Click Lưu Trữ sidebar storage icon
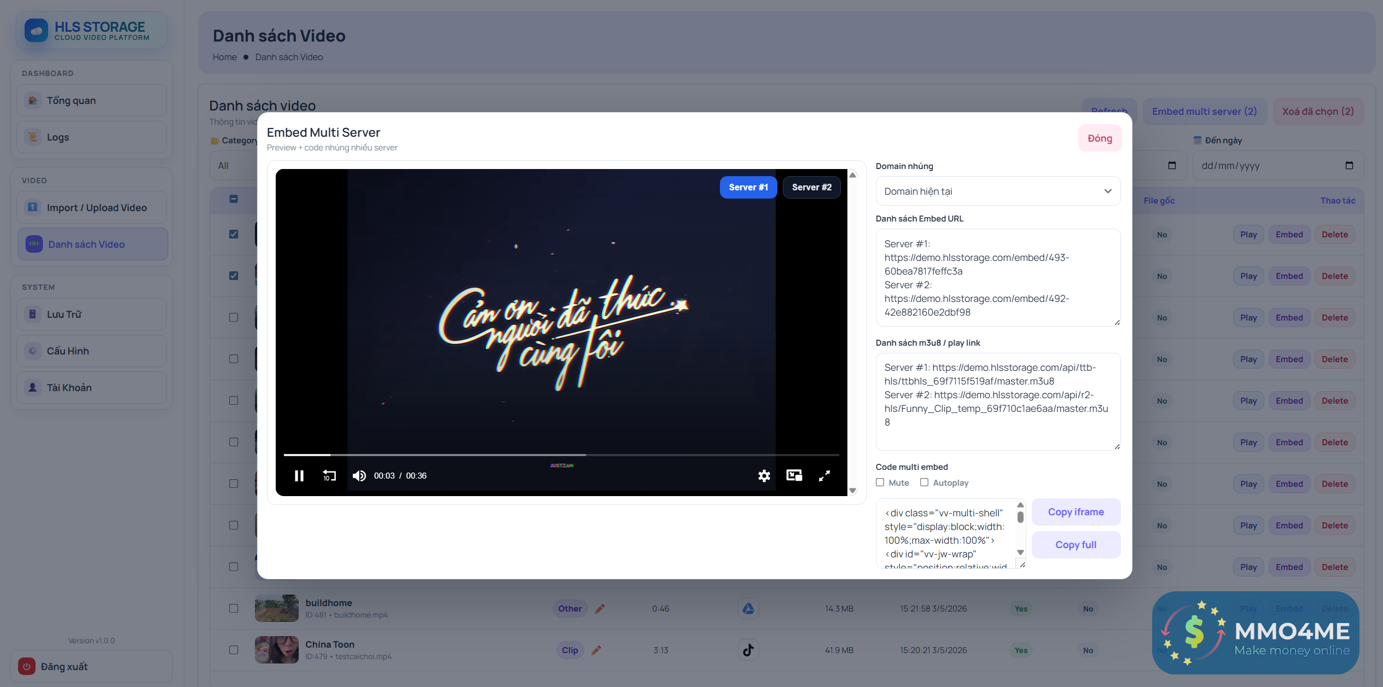Image resolution: width=1383 pixels, height=687 pixels. click(x=33, y=314)
